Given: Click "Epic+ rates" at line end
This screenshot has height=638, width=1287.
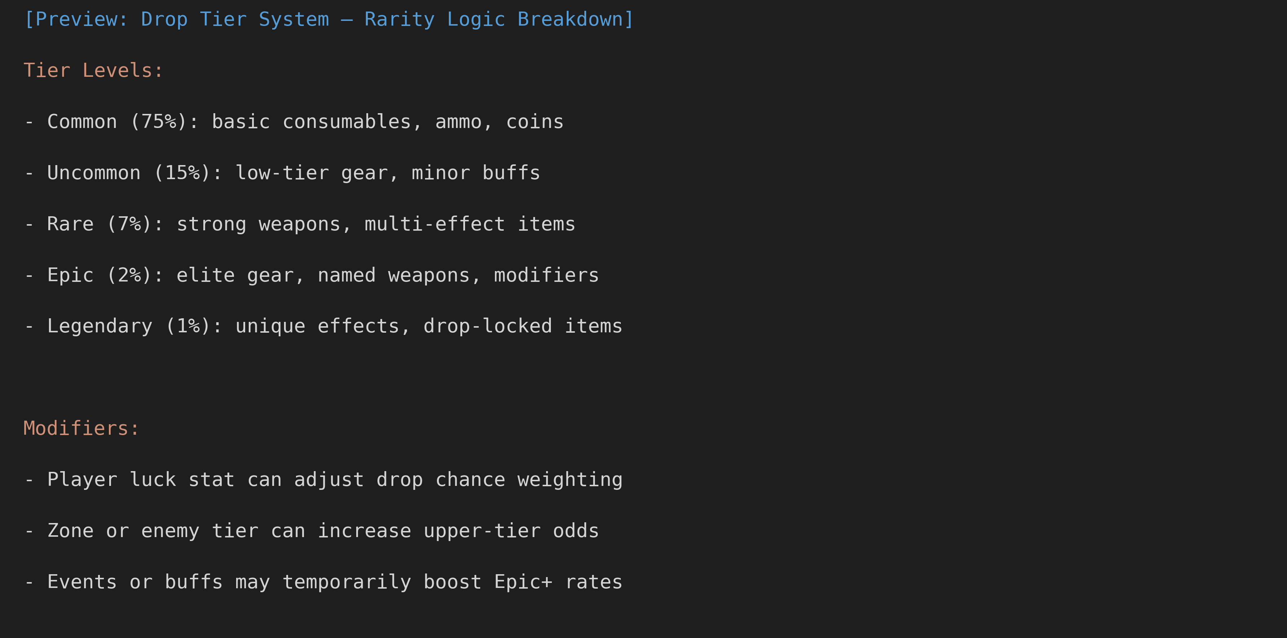Looking at the screenshot, I should [558, 582].
